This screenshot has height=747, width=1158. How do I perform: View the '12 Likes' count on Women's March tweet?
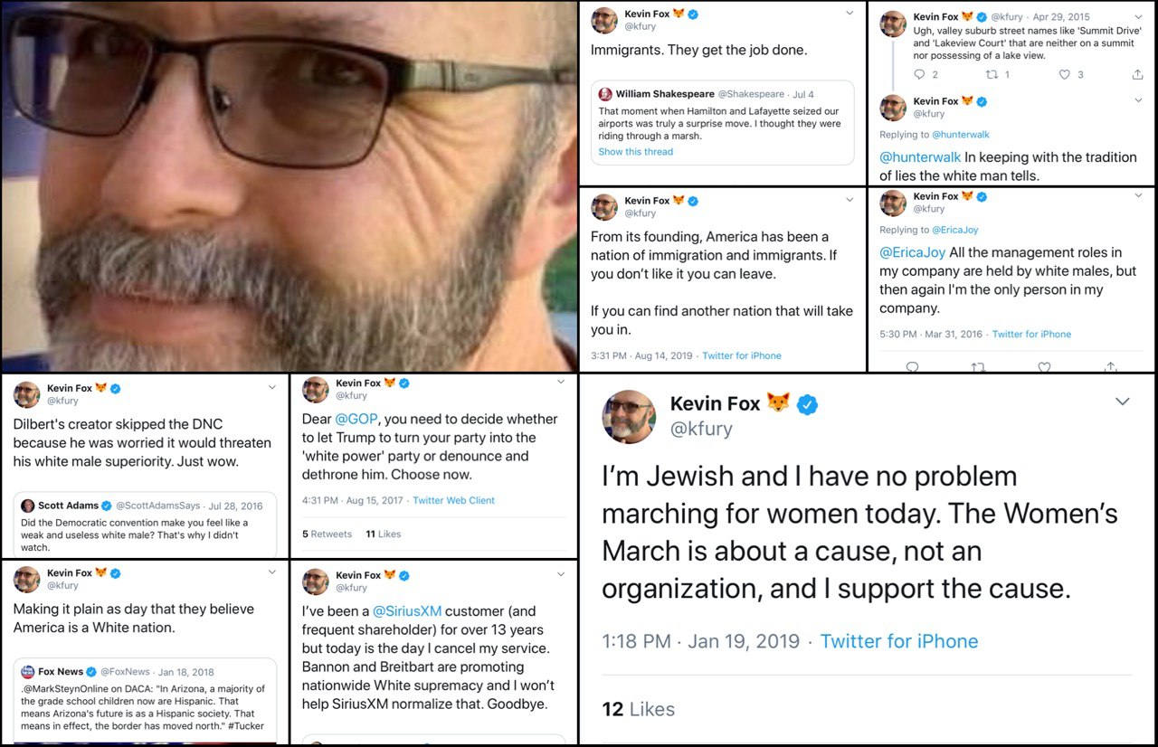coord(639,709)
